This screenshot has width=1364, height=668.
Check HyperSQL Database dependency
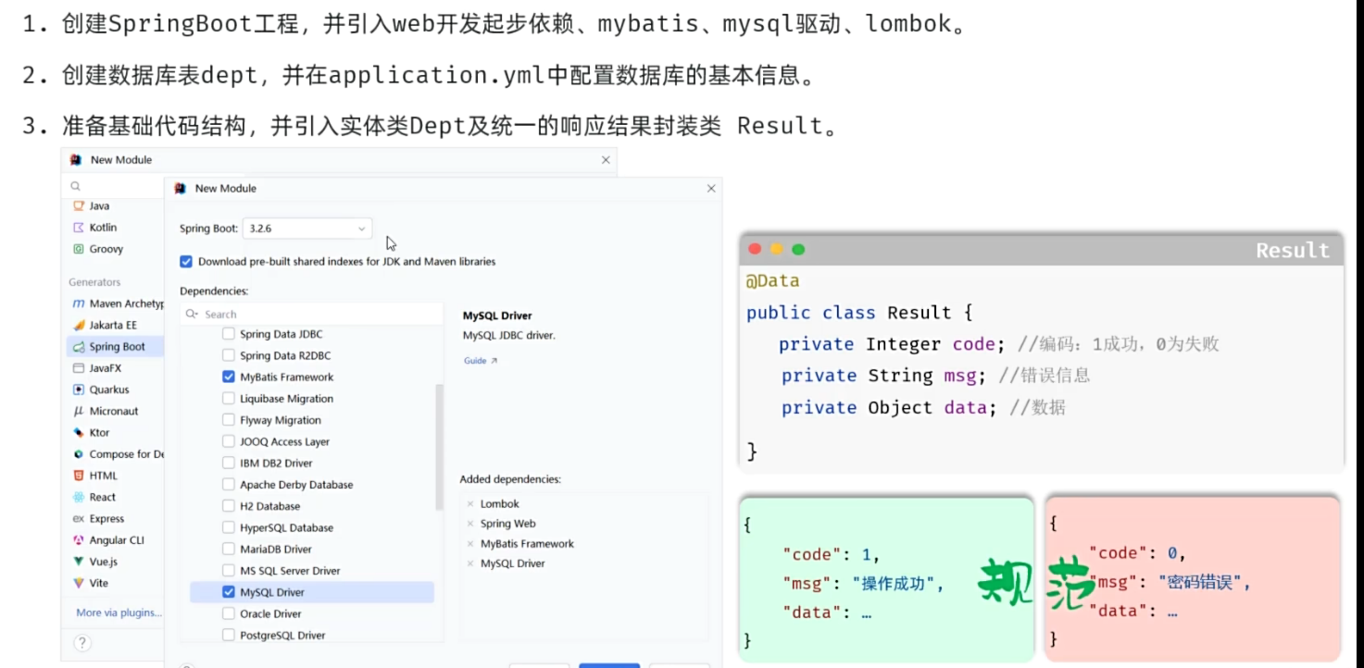[229, 527]
